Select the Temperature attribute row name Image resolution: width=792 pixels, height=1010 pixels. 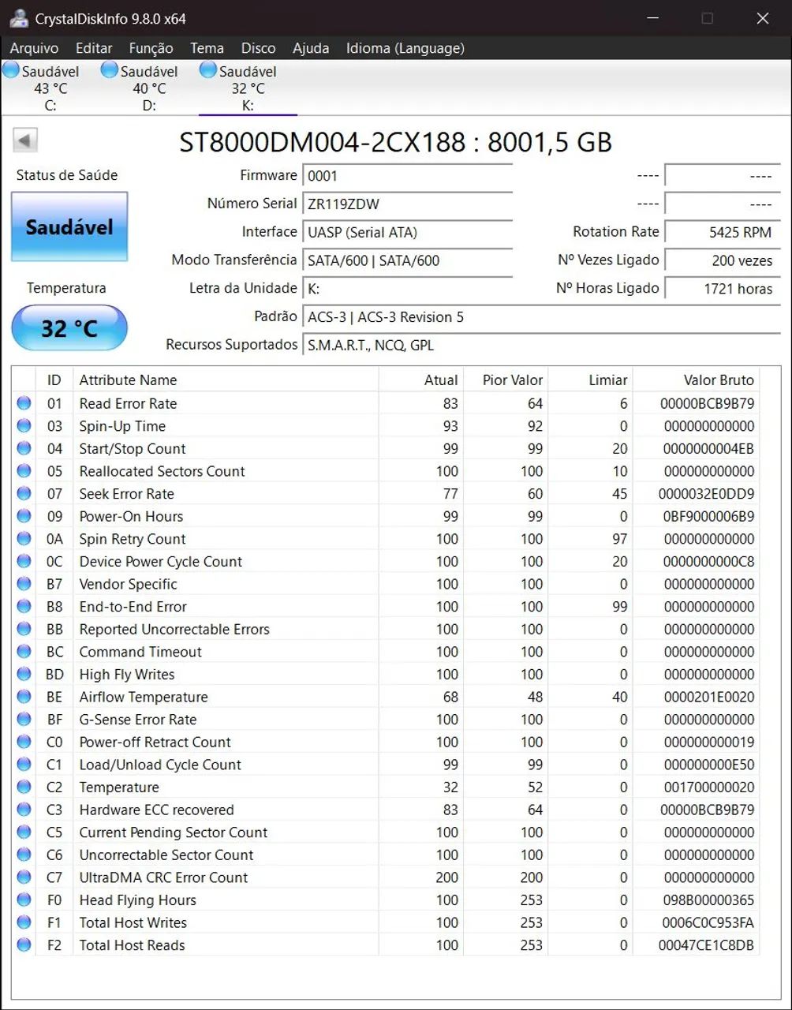click(119, 787)
